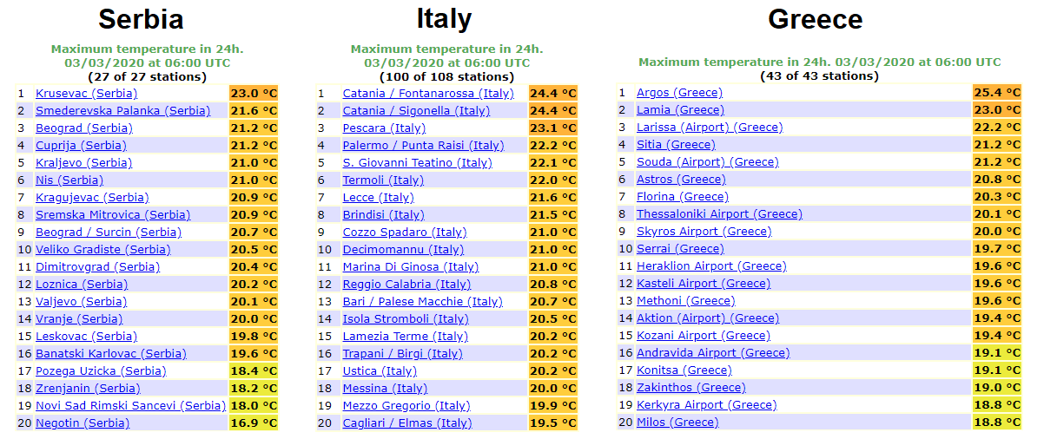Click Negotin's yellow 16.9 °C cell
Image resolution: width=1044 pixels, height=439 pixels.
click(x=253, y=423)
